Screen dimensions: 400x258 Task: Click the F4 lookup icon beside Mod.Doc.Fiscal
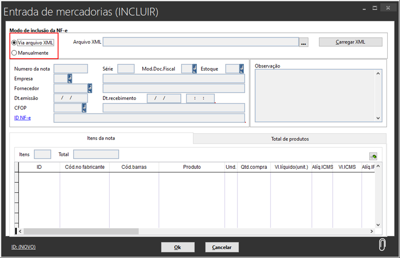pyautogui.click(x=195, y=69)
